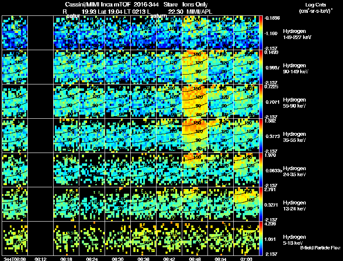This screenshot has width=343, height=261.
Task: Click the 1.051 color scale value
Action: (x=271, y=239)
